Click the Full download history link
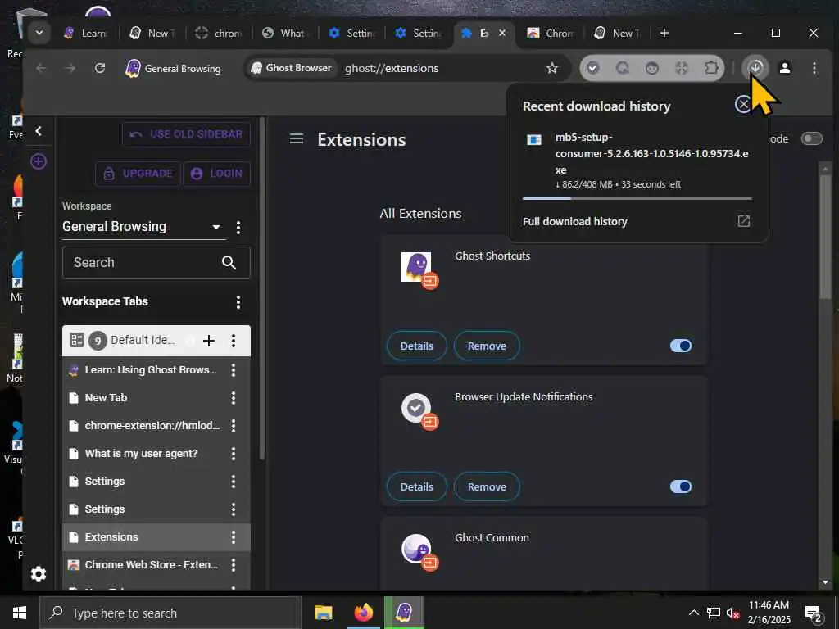This screenshot has width=839, height=629. tap(574, 221)
